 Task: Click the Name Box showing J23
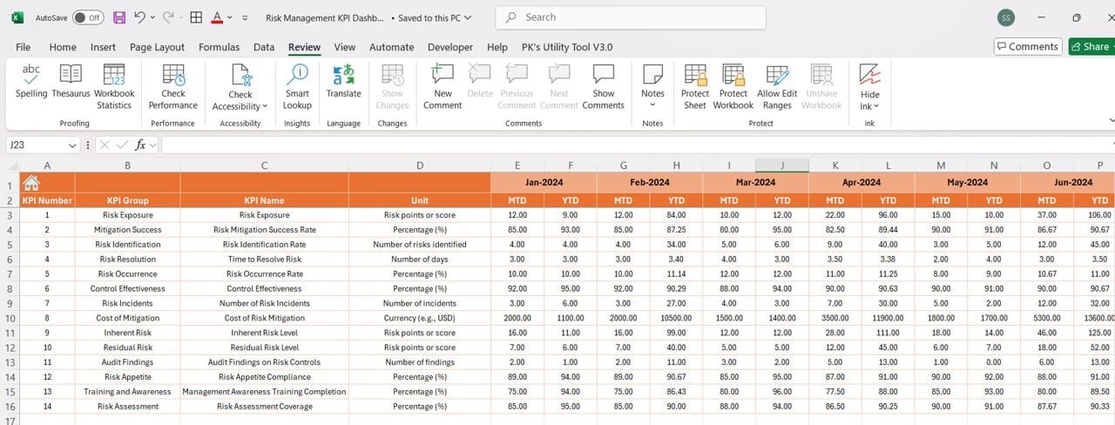35,145
